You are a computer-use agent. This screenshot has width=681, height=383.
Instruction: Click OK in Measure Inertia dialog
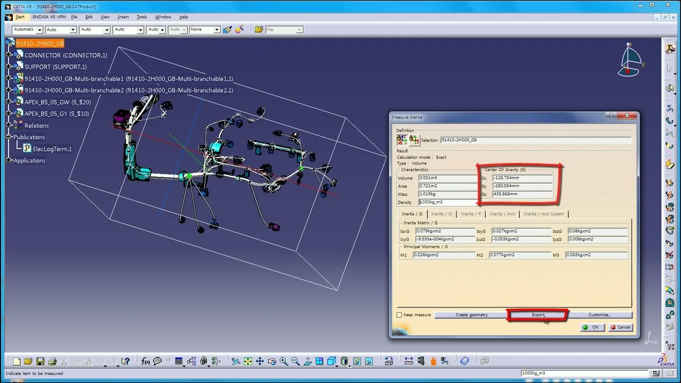point(592,327)
